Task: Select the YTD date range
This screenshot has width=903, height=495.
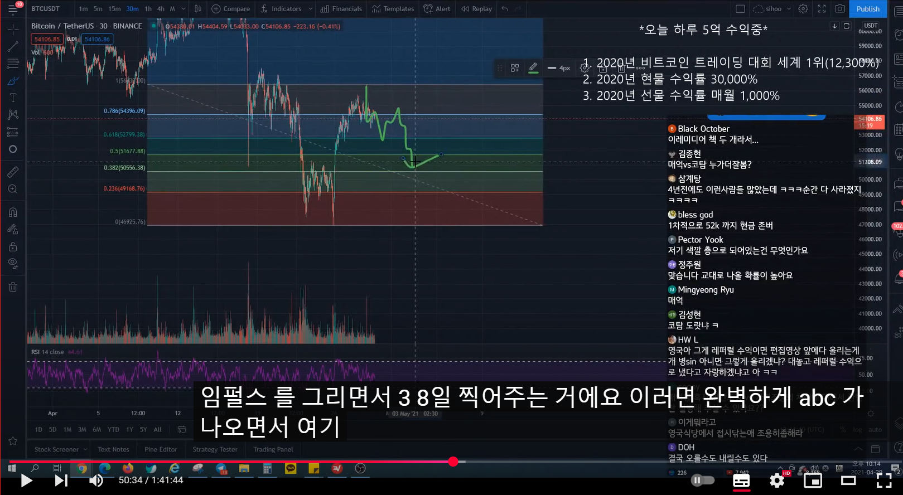Action: tap(113, 430)
